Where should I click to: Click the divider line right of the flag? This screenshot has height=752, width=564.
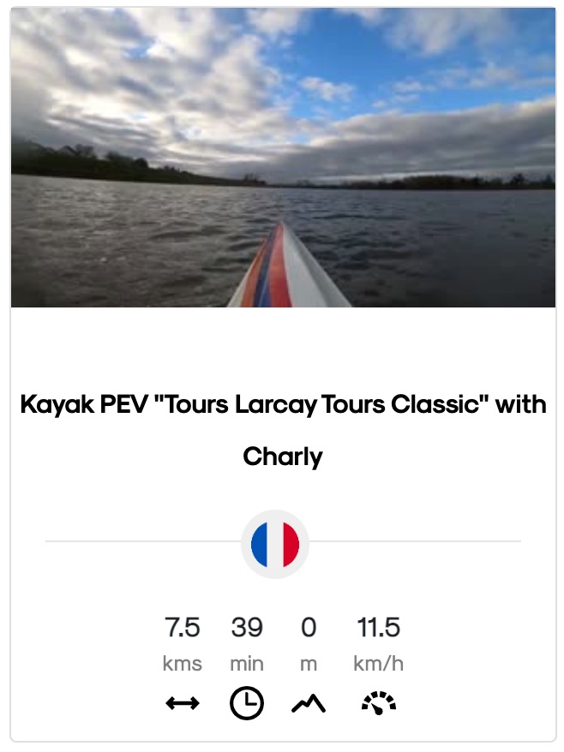coord(415,541)
